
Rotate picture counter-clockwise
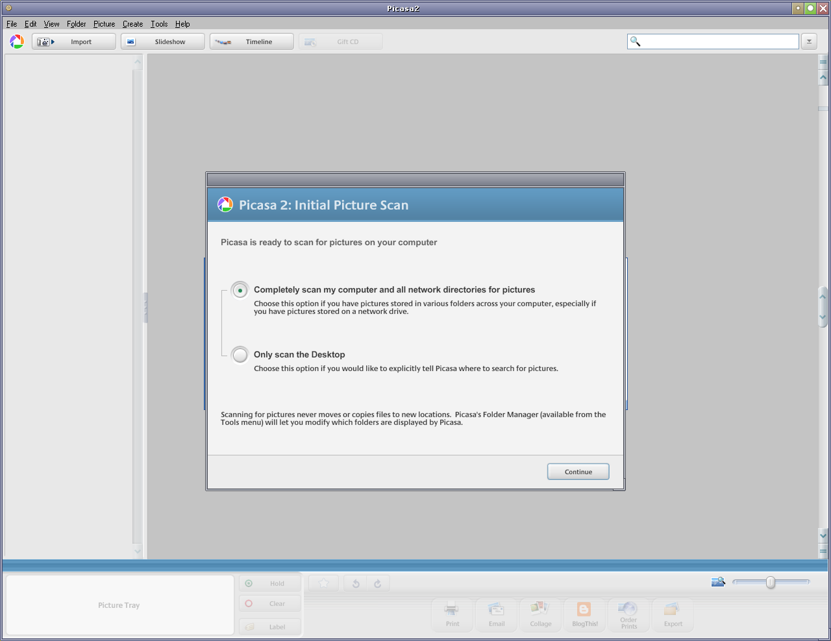pyautogui.click(x=355, y=583)
